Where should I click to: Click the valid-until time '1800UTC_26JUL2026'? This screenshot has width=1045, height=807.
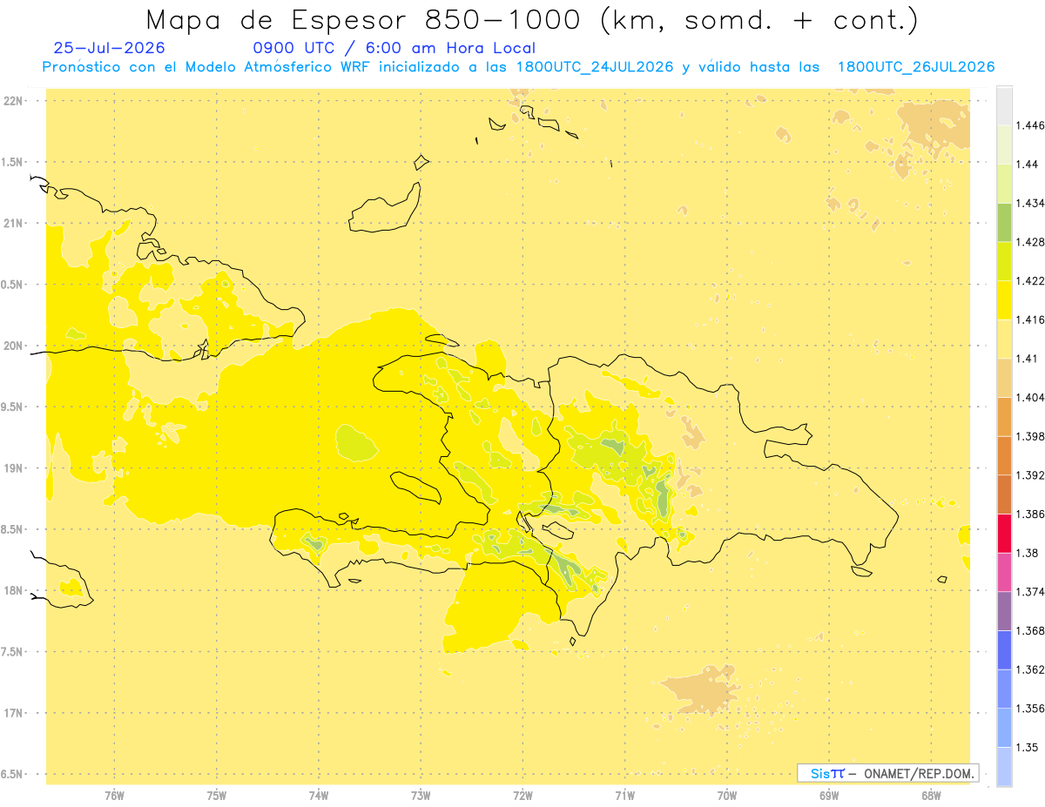point(916,67)
